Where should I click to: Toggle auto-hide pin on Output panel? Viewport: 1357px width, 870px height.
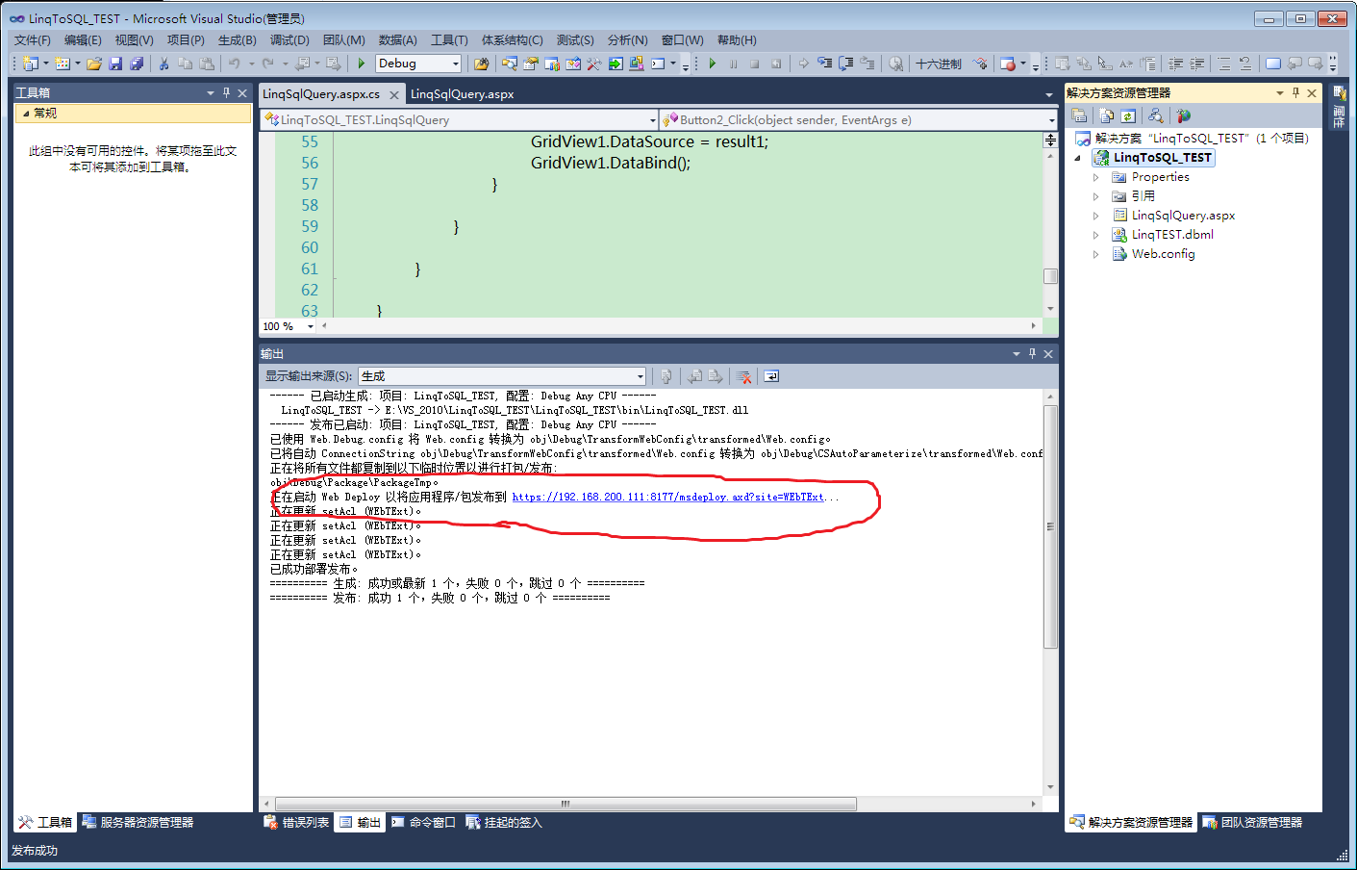pos(1032,354)
